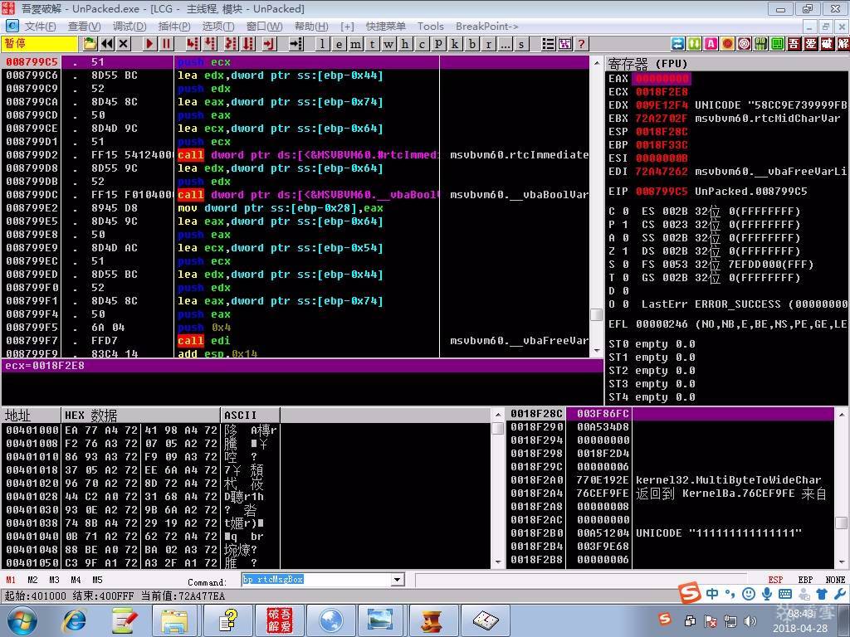Switch stack addressing to EBP
Screen dimensions: 850x637
click(x=805, y=580)
